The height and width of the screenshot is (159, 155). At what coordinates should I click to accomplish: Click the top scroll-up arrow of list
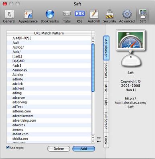coord(93,38)
